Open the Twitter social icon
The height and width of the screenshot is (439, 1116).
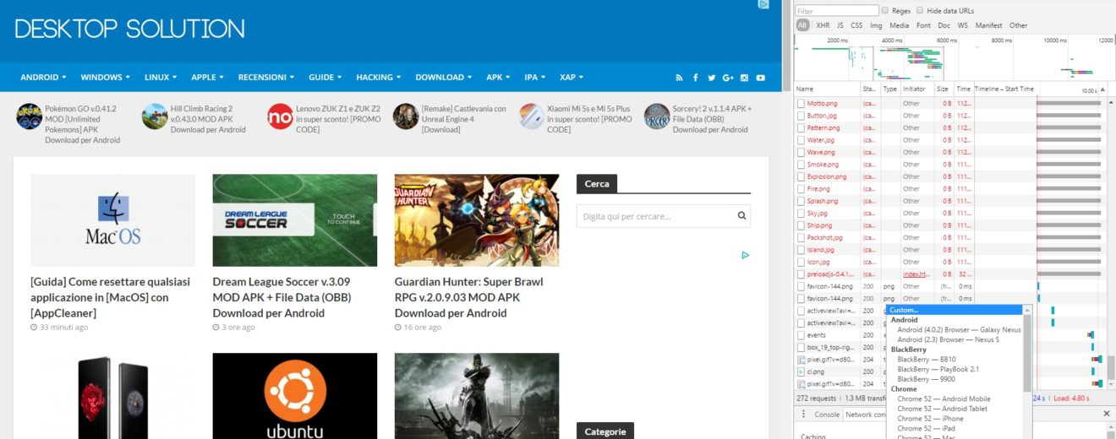(x=712, y=78)
